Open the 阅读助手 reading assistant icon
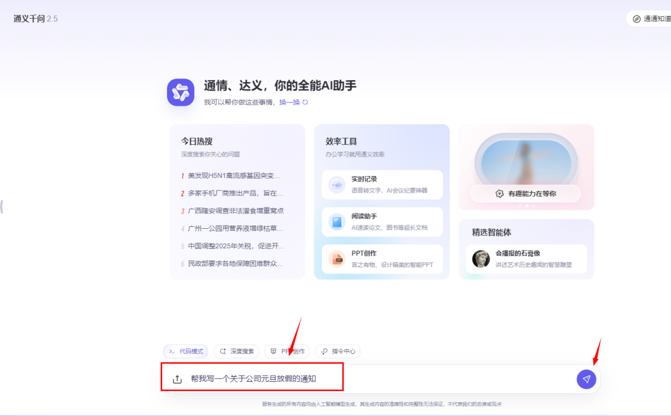 click(x=336, y=222)
